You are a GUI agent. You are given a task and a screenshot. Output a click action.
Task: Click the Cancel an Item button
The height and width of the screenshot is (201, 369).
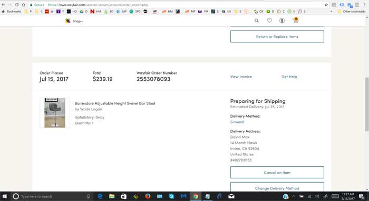click(277, 173)
